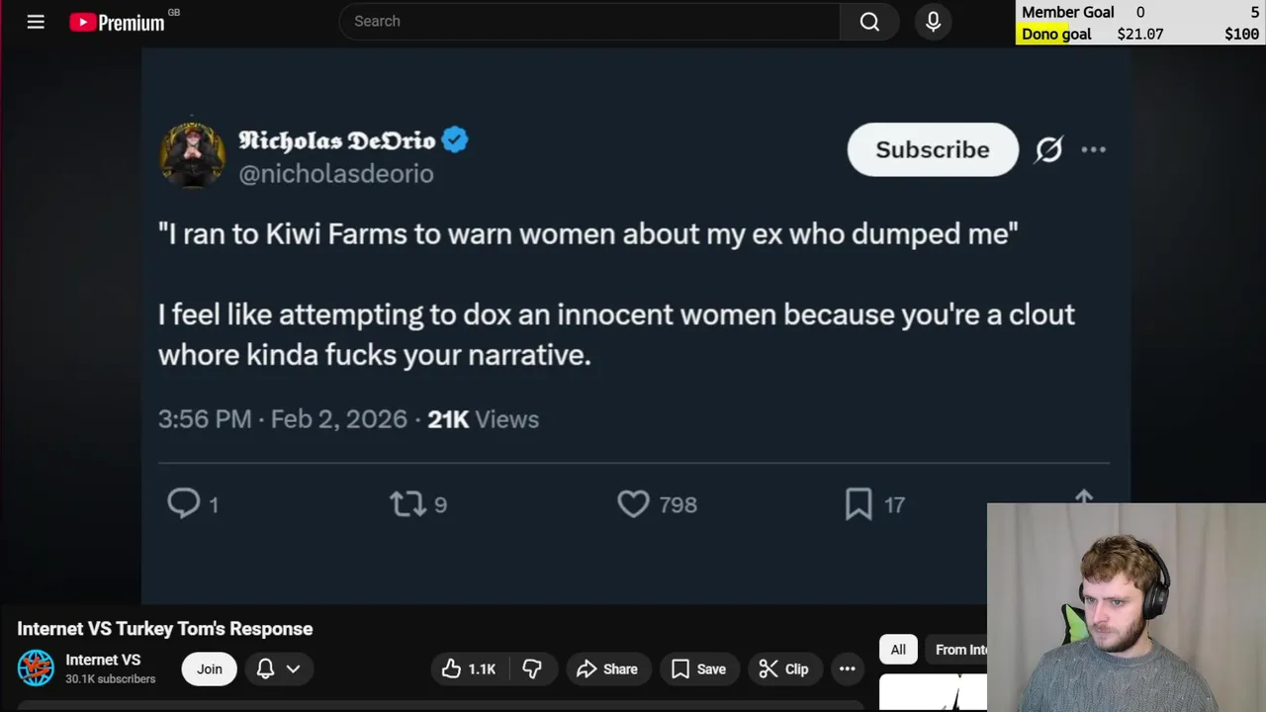Like the video with thumbs up

(469, 669)
